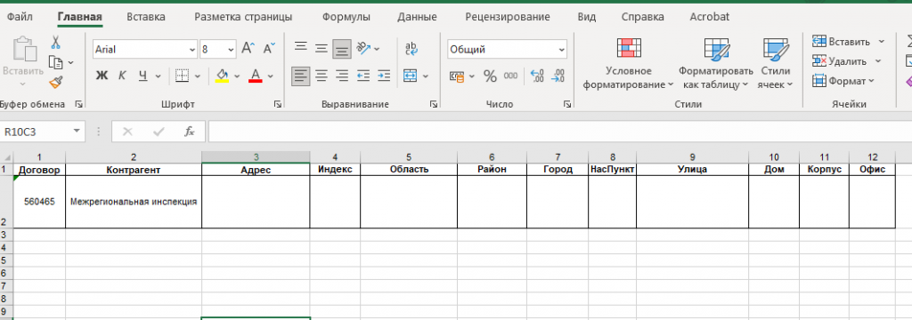Decrease font size with small A icon
Image resolution: width=912 pixels, height=320 pixels.
pos(269,49)
